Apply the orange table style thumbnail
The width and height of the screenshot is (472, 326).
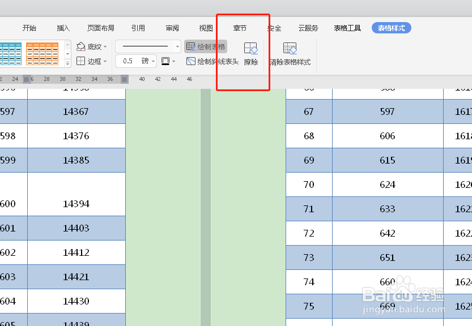(42, 54)
